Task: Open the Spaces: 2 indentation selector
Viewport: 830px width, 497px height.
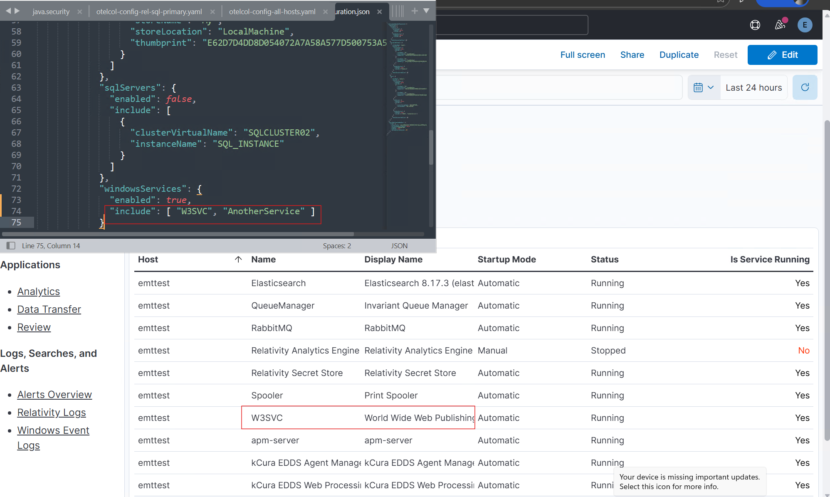Action: click(x=337, y=246)
